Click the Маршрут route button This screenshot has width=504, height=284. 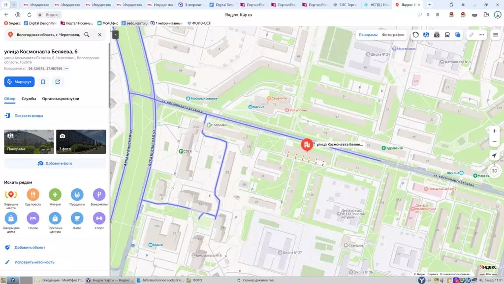tap(19, 82)
